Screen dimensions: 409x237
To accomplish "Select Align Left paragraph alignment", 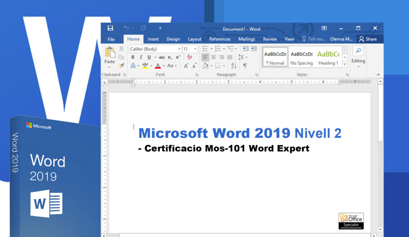I will (x=205, y=57).
